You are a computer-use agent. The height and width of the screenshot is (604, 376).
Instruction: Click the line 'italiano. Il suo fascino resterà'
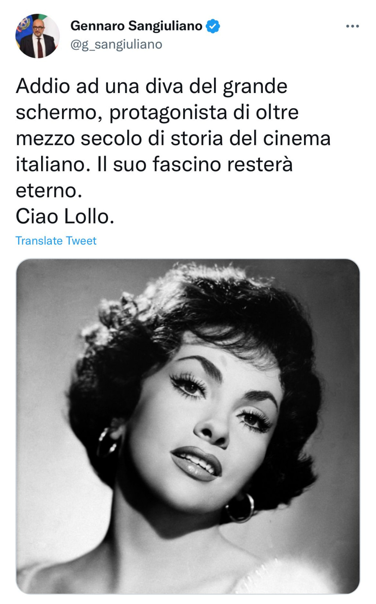(154, 164)
